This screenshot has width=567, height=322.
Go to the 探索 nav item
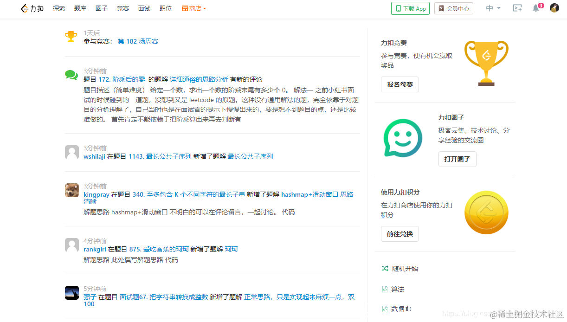(59, 8)
